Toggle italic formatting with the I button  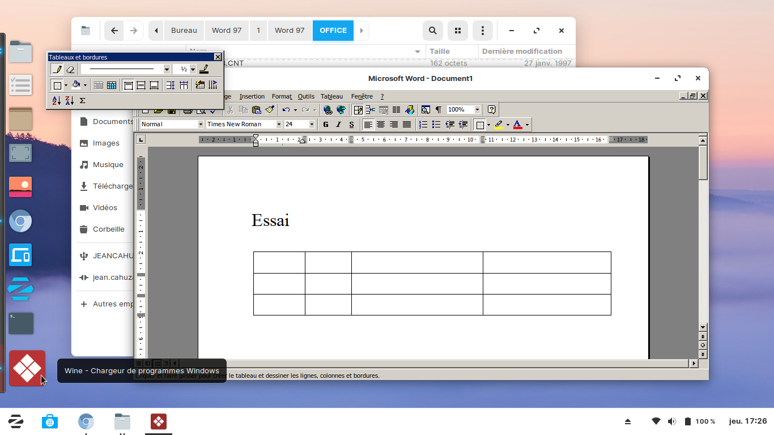pyautogui.click(x=338, y=125)
